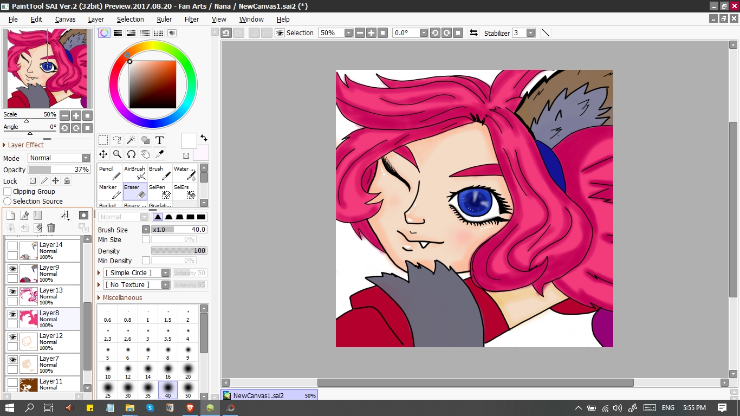Create a new normal layer
This screenshot has width=740, height=416.
click(x=10, y=216)
